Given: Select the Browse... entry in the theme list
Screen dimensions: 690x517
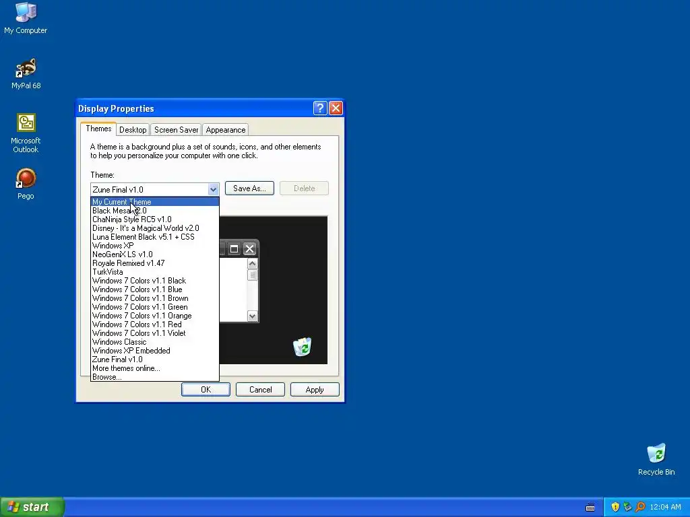Looking at the screenshot, I should tap(155, 377).
